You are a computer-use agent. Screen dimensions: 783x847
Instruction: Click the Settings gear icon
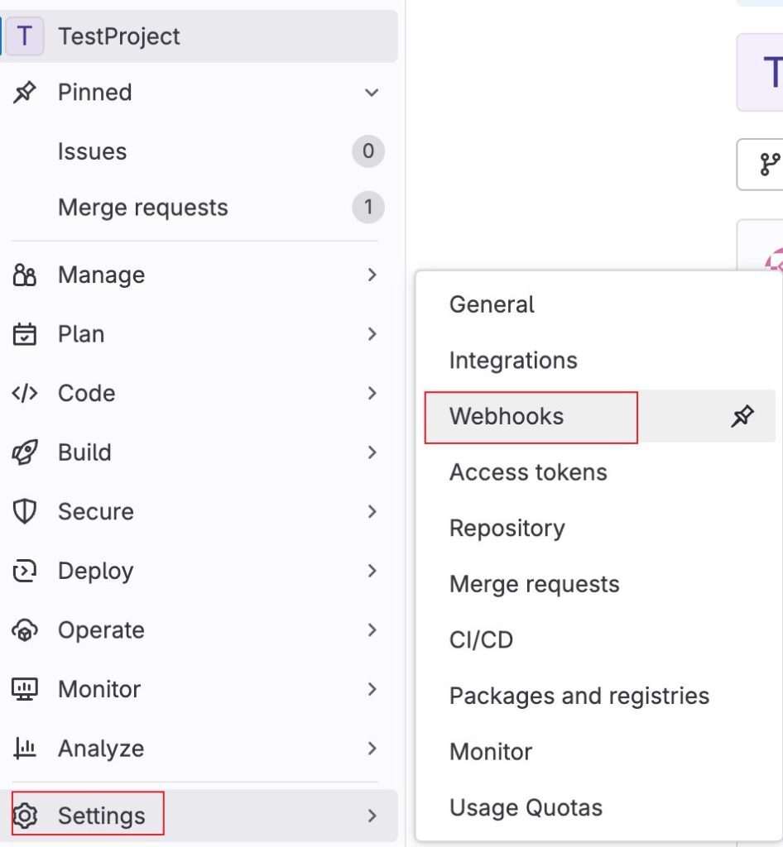(x=25, y=815)
